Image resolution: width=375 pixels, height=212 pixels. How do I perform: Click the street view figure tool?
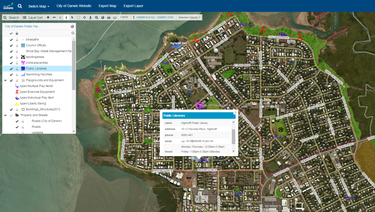[x=90, y=18]
